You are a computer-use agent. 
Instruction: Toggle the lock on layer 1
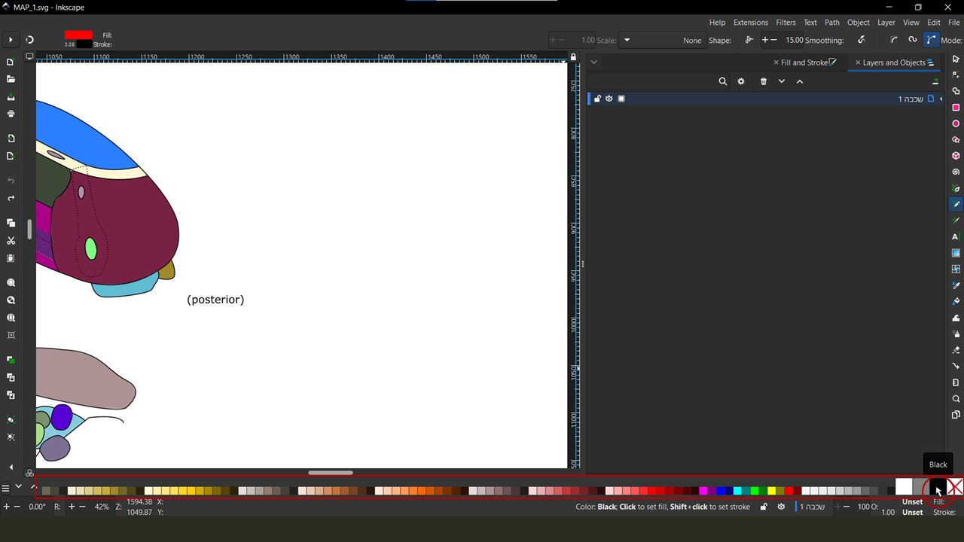[597, 99]
